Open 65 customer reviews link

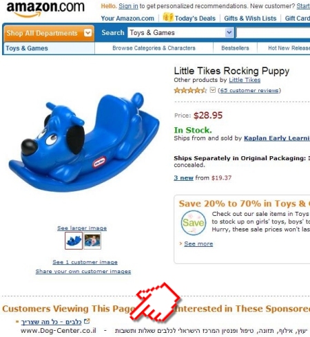click(249, 90)
